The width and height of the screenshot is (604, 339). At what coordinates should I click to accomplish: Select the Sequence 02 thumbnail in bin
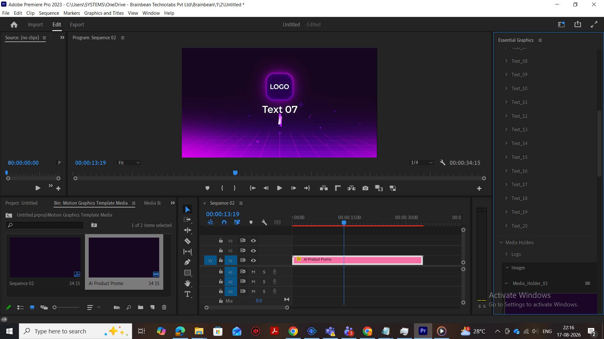45,258
